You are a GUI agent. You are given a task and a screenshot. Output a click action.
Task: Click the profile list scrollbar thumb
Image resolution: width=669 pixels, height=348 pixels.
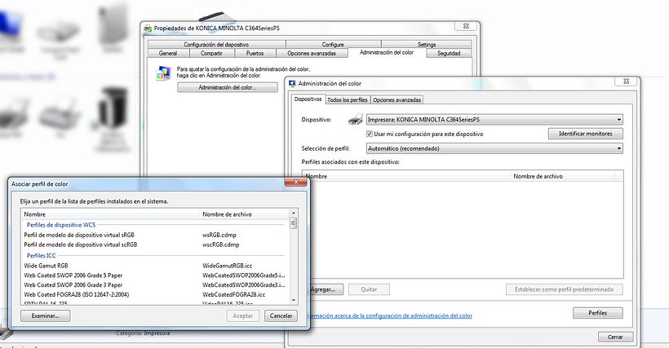pos(294,223)
